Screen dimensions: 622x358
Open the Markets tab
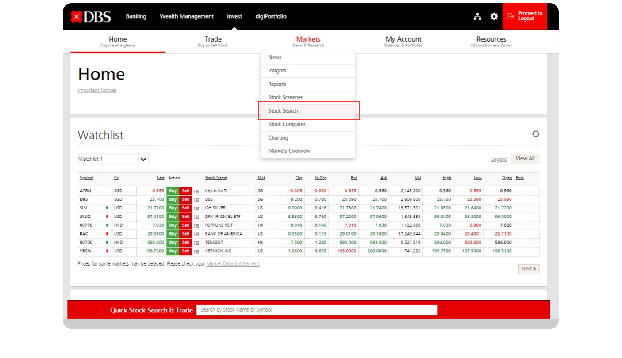[x=308, y=42]
